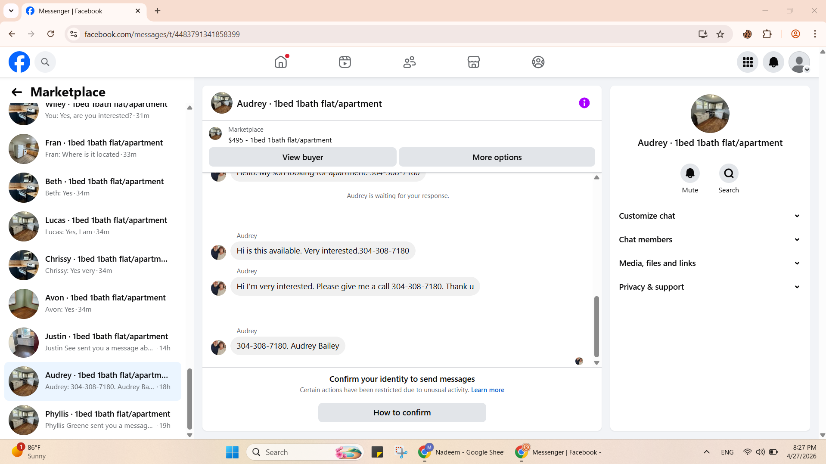The width and height of the screenshot is (826, 464).
Task: Switch to Nadeem Google Sheets window
Action: click(462, 452)
